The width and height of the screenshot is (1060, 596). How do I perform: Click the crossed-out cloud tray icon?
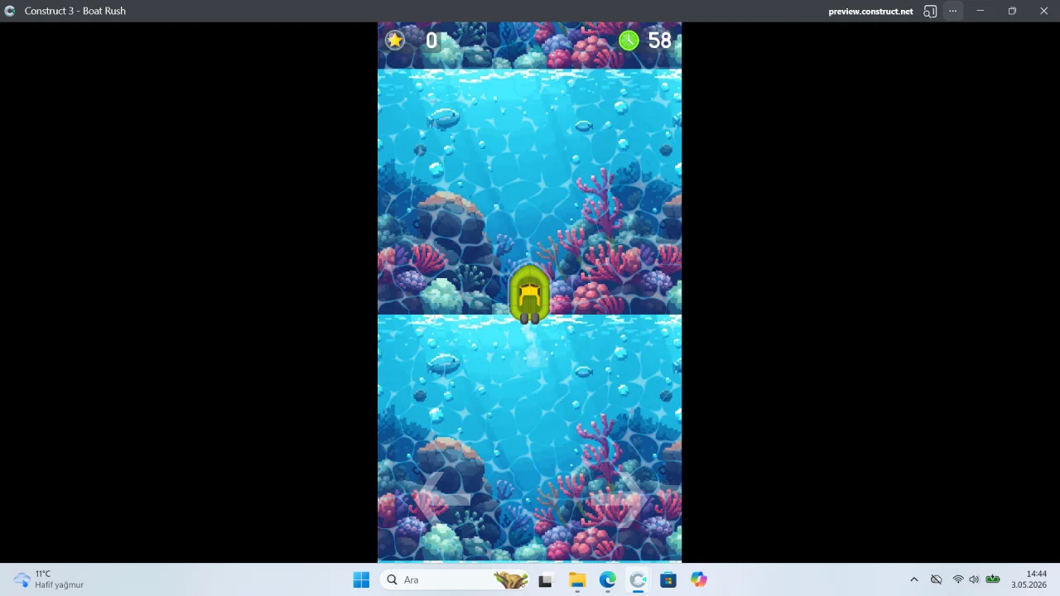pyautogui.click(x=936, y=580)
